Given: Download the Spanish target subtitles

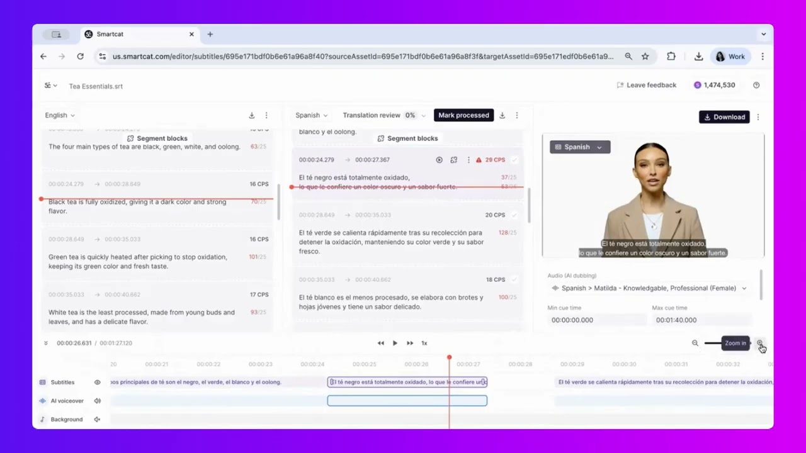Looking at the screenshot, I should pyautogui.click(x=502, y=115).
